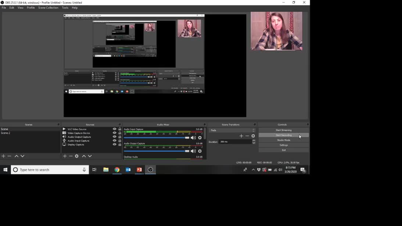Add a new source with the plus icon

[x=65, y=156]
